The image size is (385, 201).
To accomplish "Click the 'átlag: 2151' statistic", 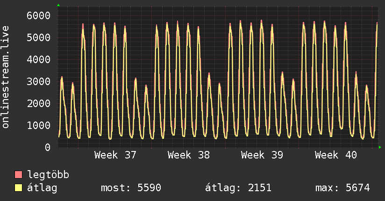I will [x=238, y=188].
